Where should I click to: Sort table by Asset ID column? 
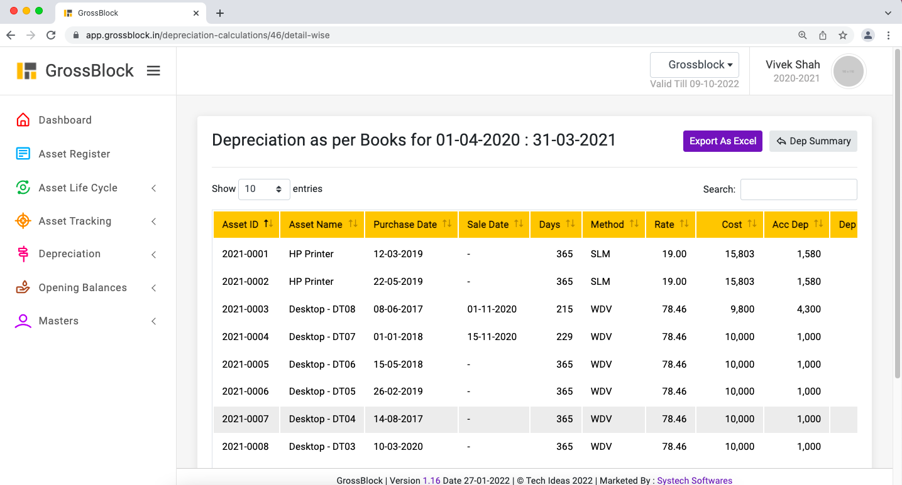point(246,225)
